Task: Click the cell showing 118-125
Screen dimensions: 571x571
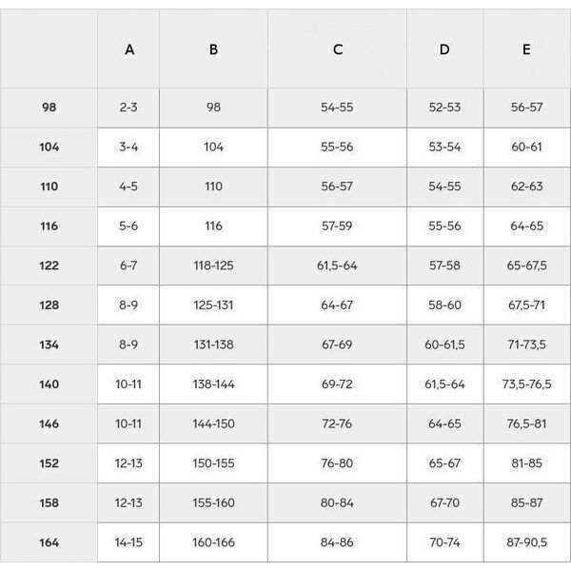Action: pyautogui.click(x=213, y=266)
